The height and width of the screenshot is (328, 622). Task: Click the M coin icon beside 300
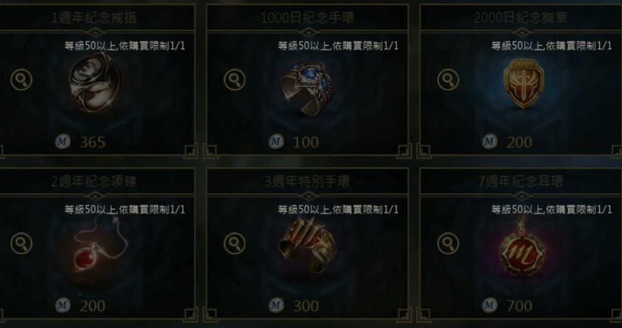click(276, 306)
